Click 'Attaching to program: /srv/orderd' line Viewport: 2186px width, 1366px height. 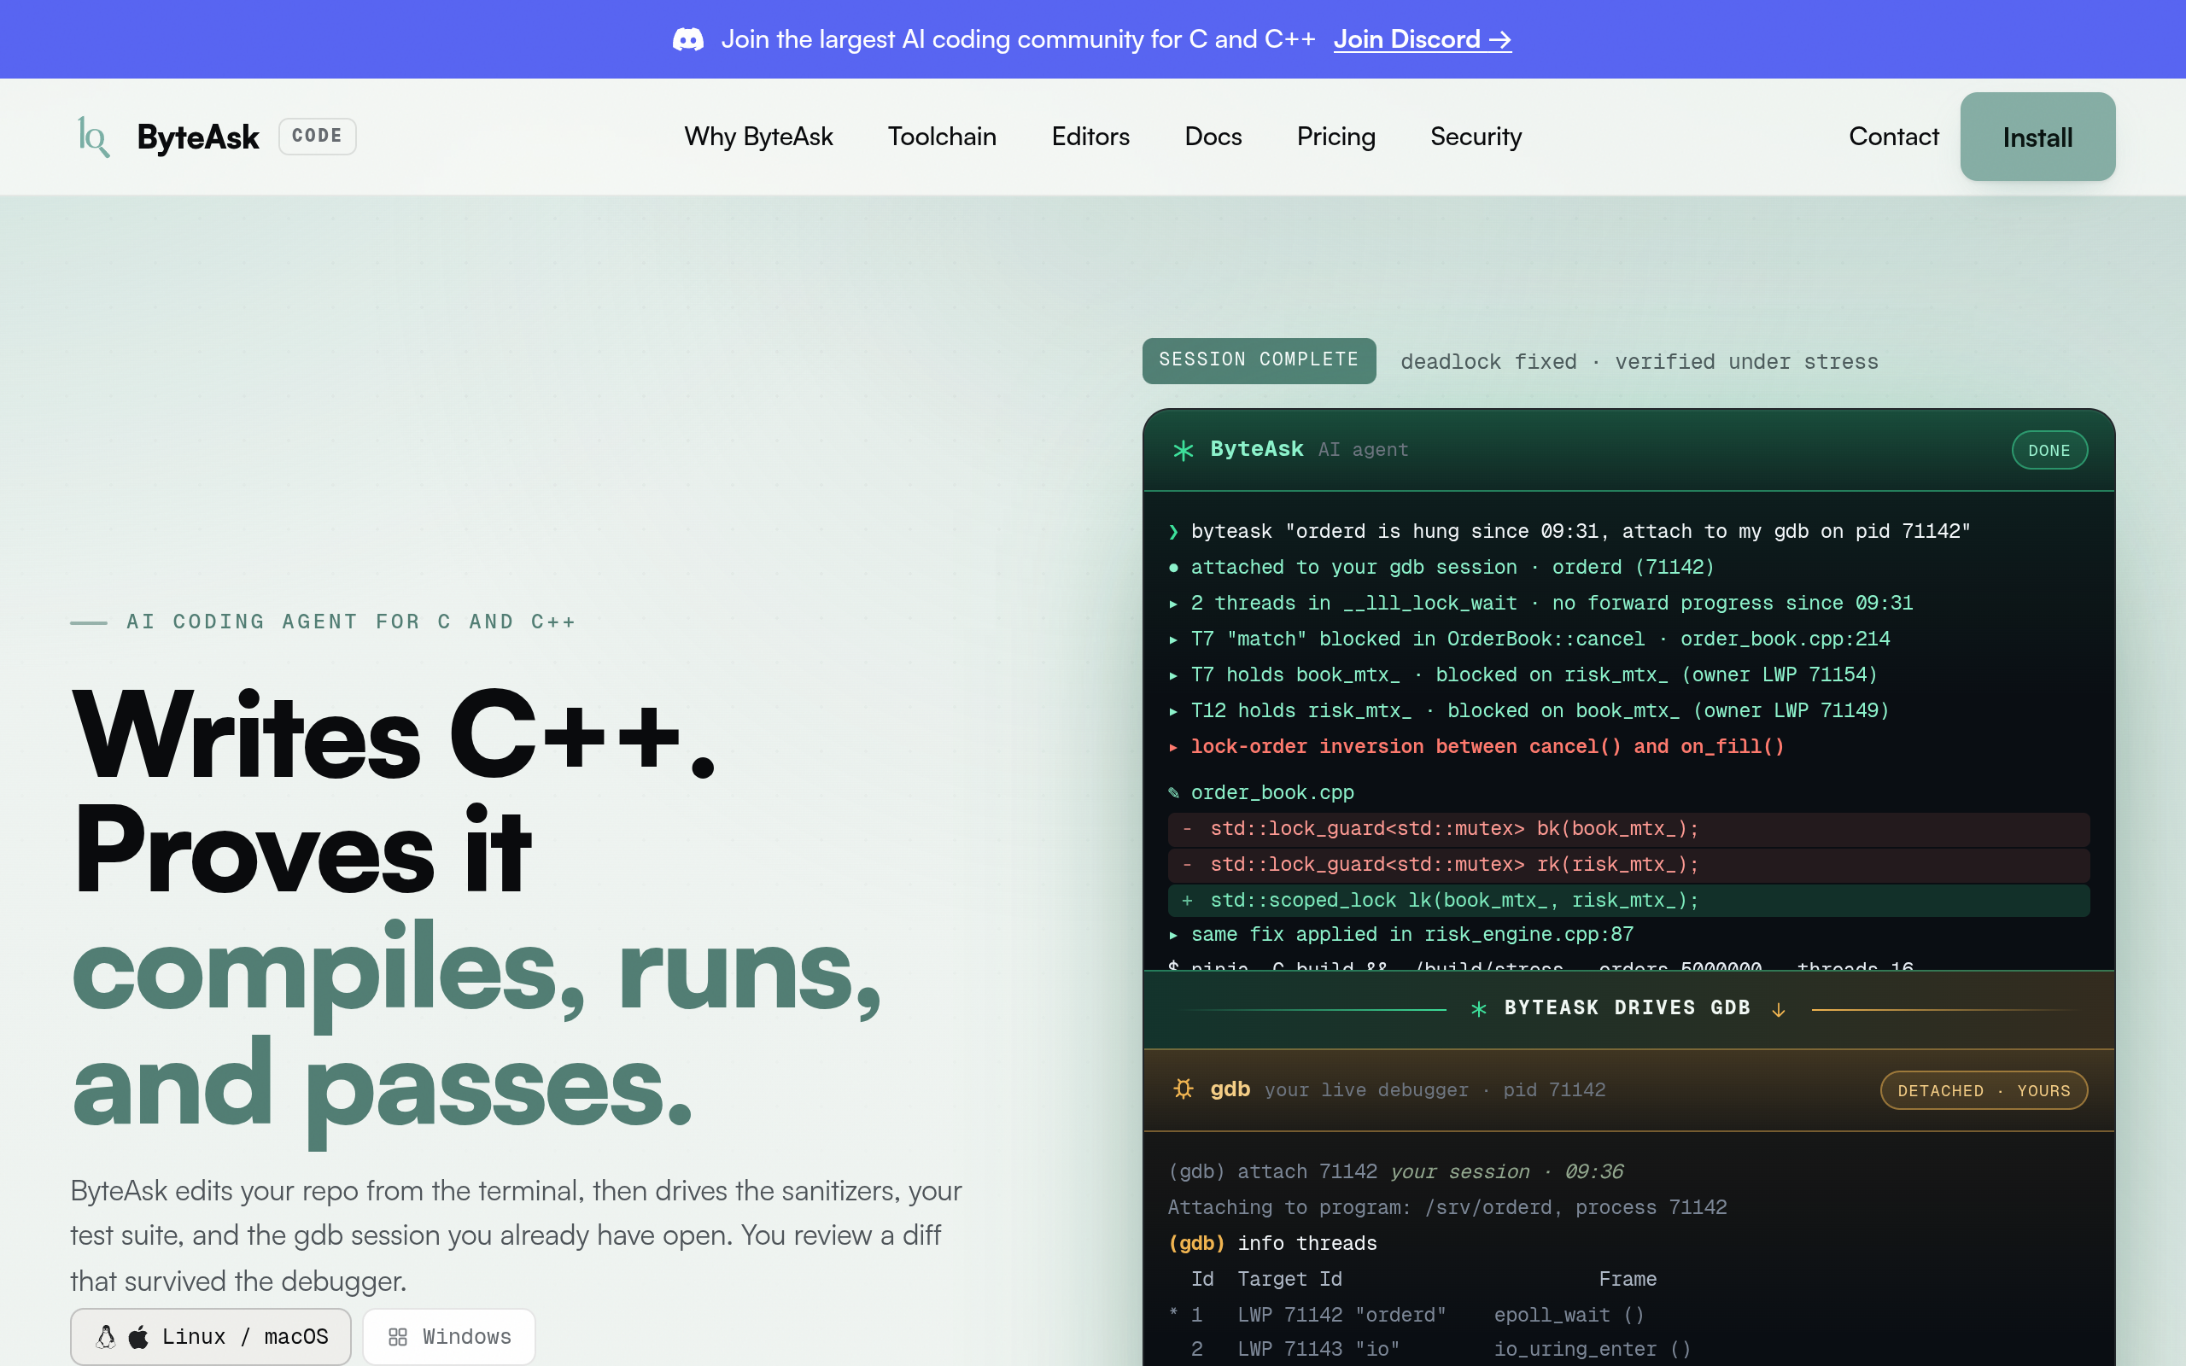pyautogui.click(x=1447, y=1207)
